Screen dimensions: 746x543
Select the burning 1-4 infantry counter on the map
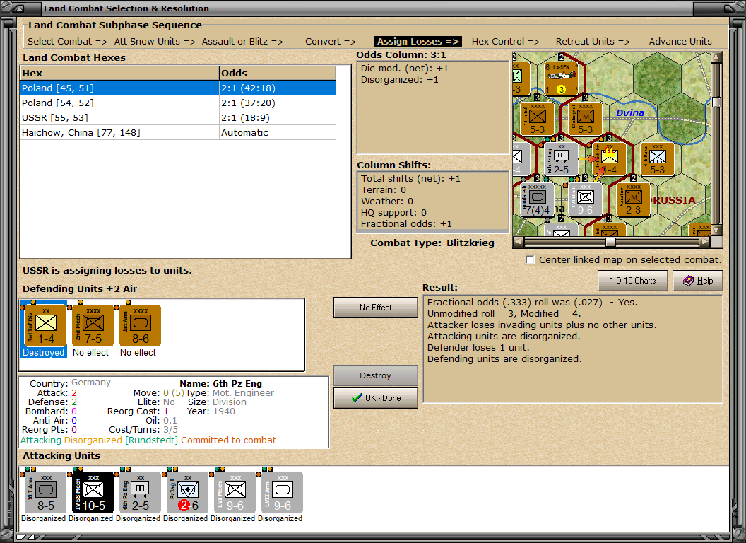610,159
